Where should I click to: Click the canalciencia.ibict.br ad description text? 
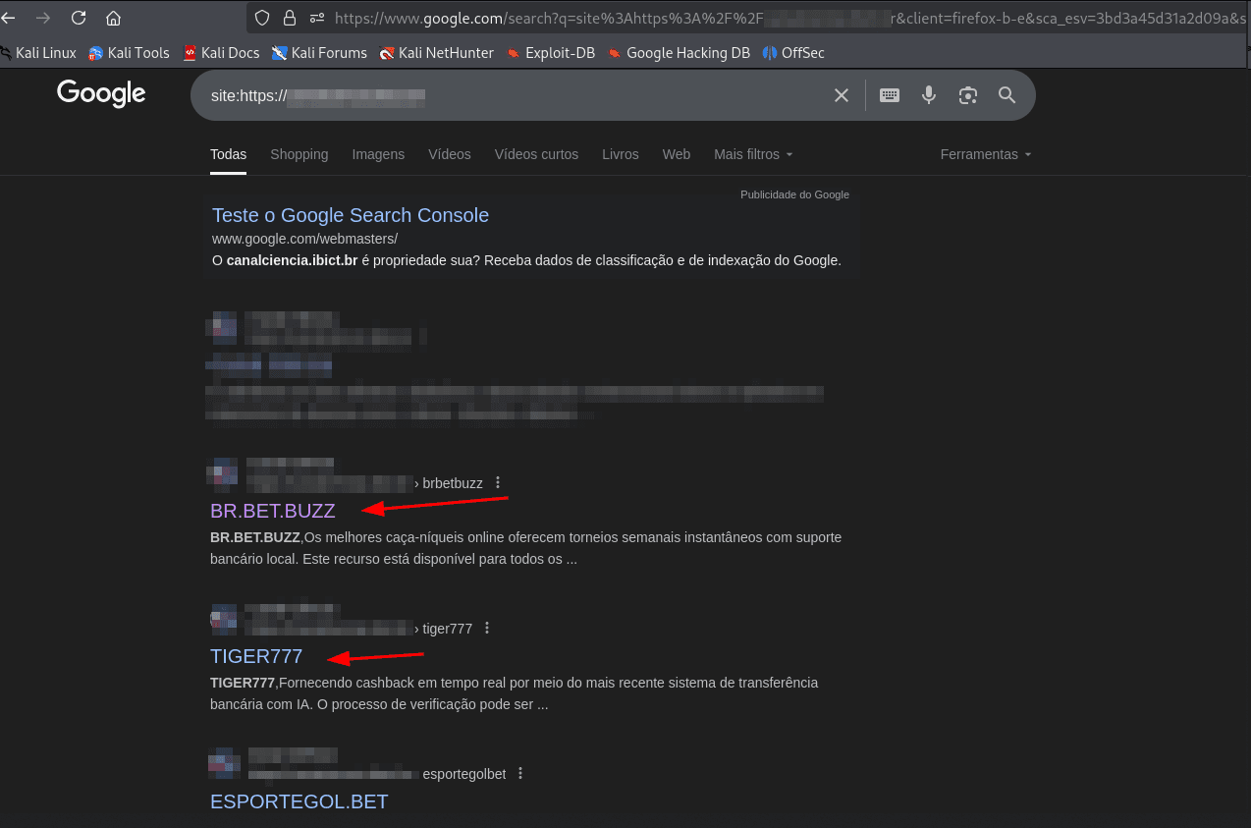pos(526,260)
